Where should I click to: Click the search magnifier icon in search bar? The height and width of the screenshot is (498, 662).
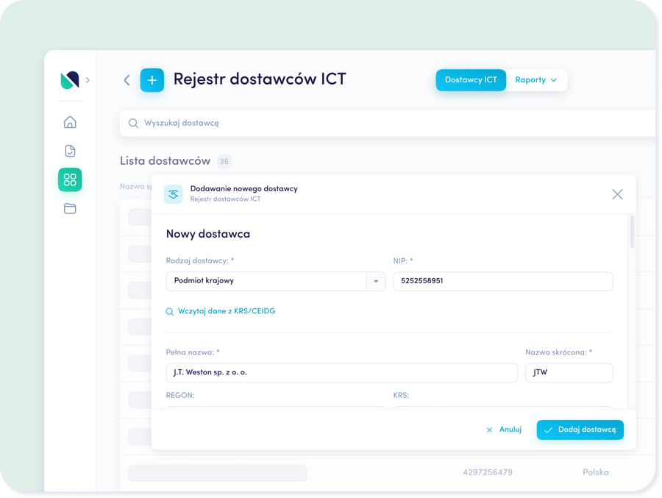(x=133, y=123)
